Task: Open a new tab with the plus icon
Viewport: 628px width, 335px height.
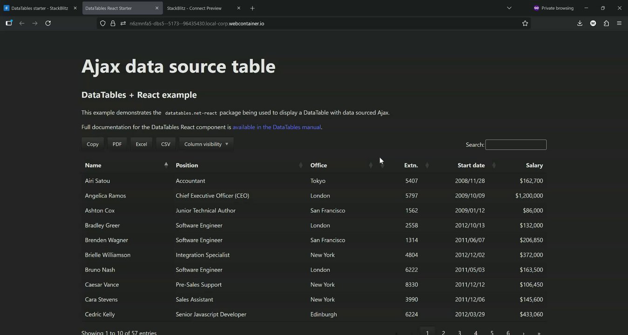Action: [x=253, y=8]
